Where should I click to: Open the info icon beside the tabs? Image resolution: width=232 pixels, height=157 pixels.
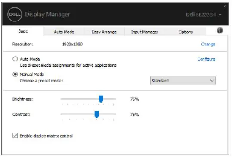220,30
